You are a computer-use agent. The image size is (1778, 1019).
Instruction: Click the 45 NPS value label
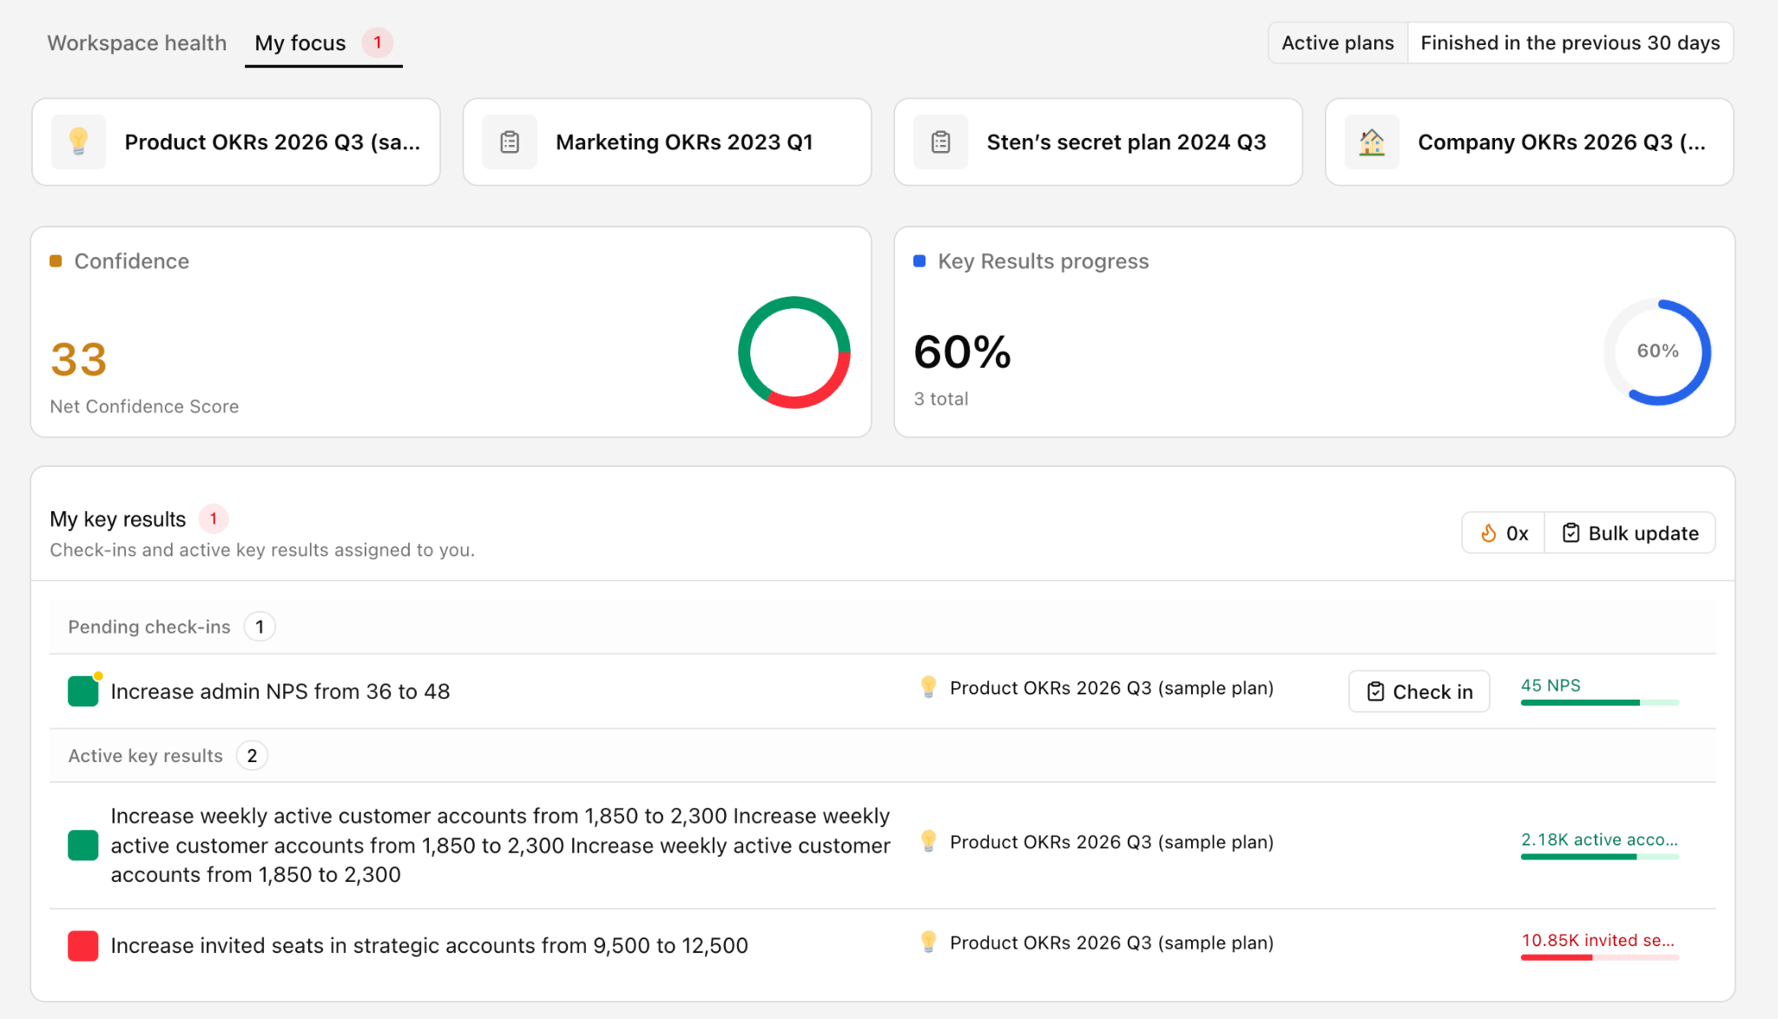point(1551,685)
